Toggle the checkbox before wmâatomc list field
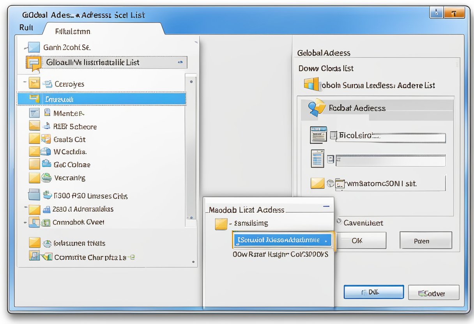Screen dimensions: 474x324 pos(339,183)
